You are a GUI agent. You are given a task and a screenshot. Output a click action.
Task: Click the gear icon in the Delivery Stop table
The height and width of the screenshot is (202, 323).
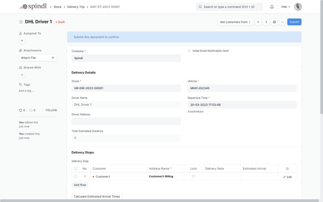coord(287,168)
